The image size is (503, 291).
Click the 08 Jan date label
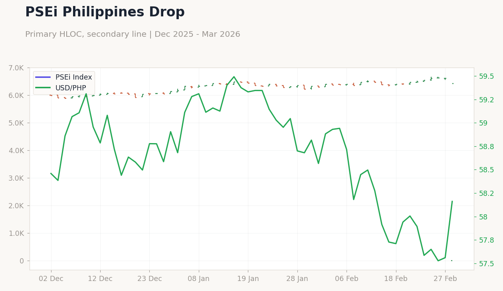click(199, 279)
